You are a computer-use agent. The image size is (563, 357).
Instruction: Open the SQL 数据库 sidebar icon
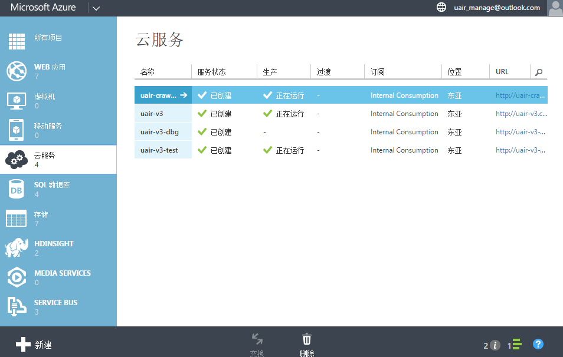pyautogui.click(x=16, y=187)
